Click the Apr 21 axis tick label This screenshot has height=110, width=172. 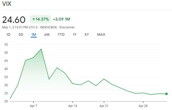[104, 106]
